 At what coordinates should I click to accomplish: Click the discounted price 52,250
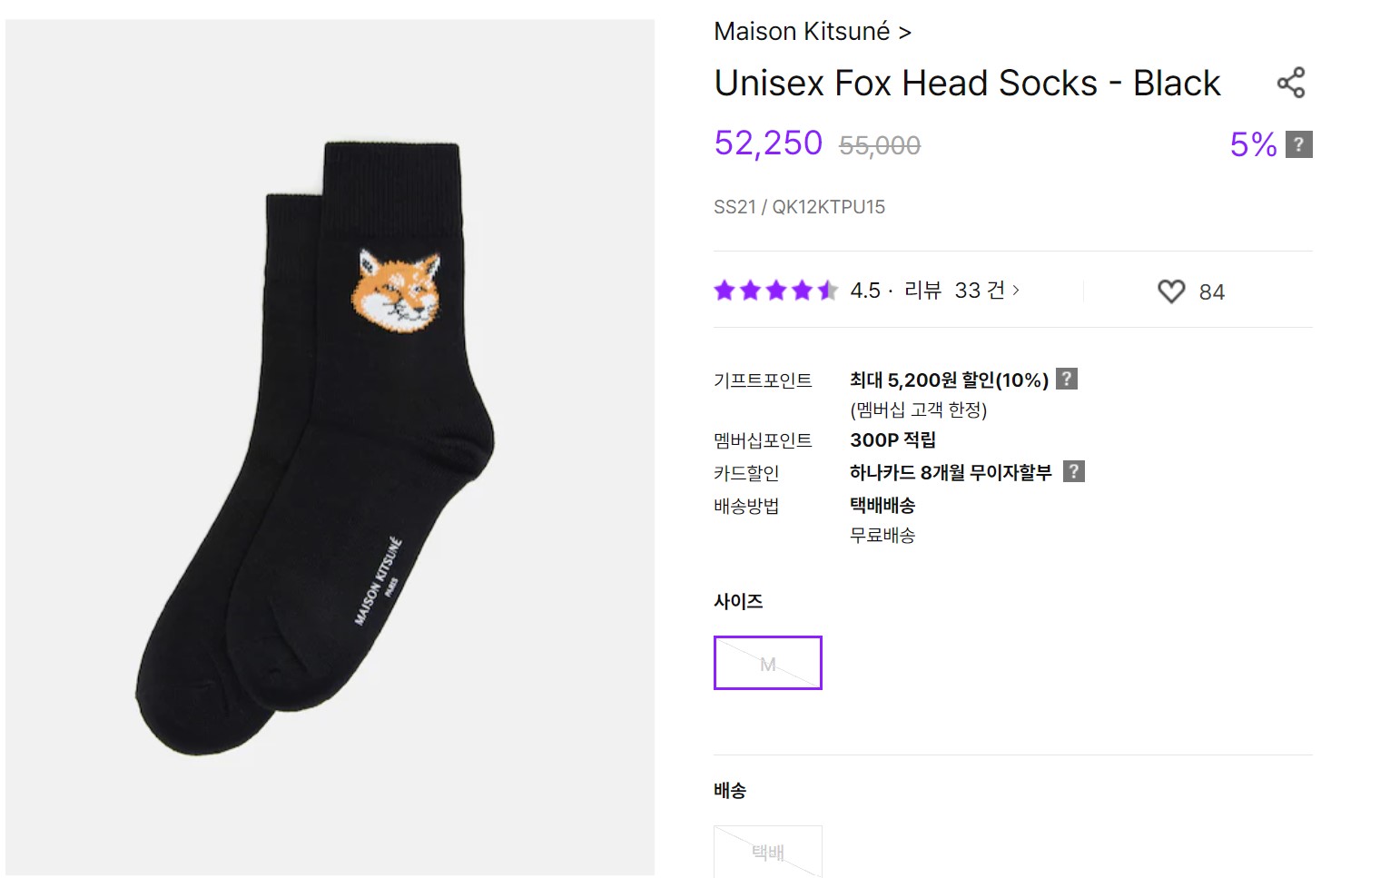[767, 143]
